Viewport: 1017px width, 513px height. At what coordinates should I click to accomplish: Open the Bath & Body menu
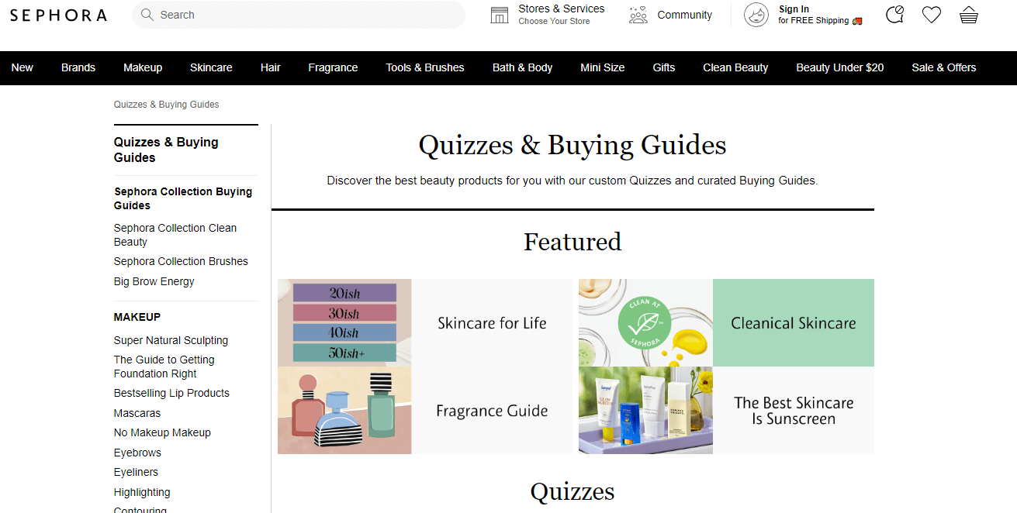[523, 67]
